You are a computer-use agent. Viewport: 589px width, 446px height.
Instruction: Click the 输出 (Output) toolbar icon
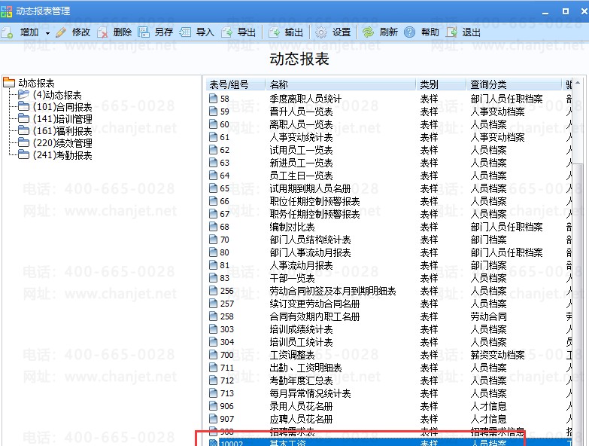coord(274,32)
